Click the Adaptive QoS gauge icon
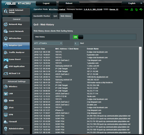The image size is (144, 135). (x=6, y=45)
